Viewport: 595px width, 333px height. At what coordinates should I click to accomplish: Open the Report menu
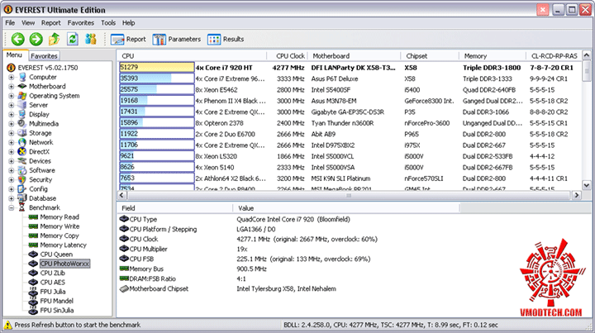pos(51,23)
